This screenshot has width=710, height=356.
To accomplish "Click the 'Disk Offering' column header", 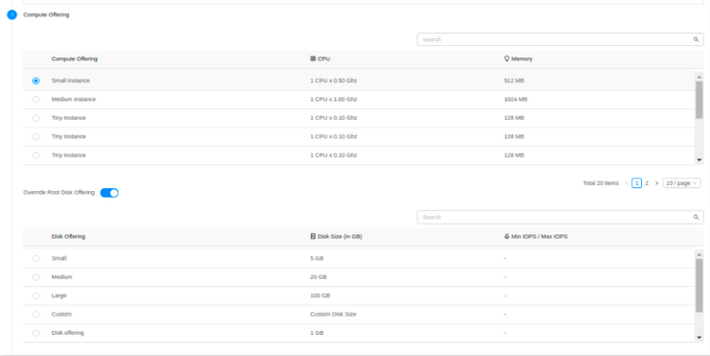I will tap(68, 236).
